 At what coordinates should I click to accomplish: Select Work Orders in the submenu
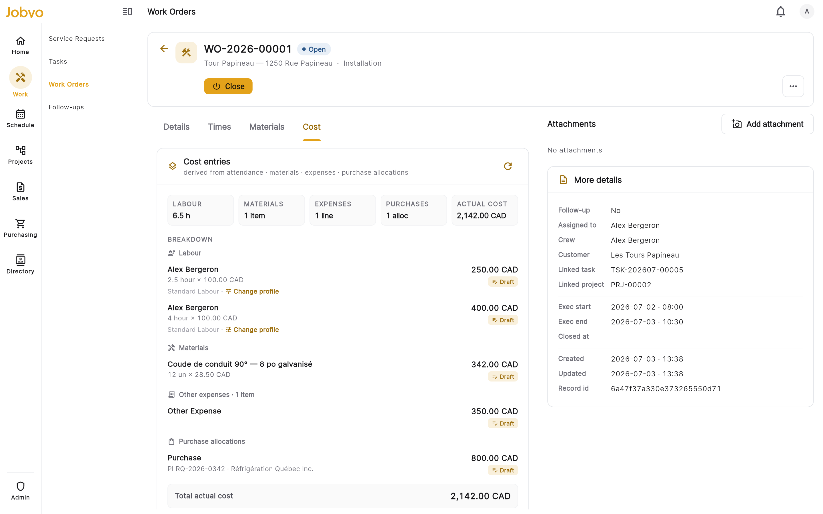point(69,84)
